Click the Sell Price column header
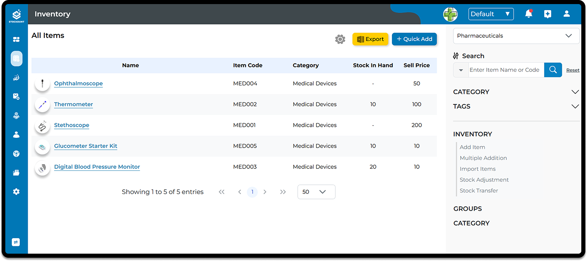 [x=416, y=65]
